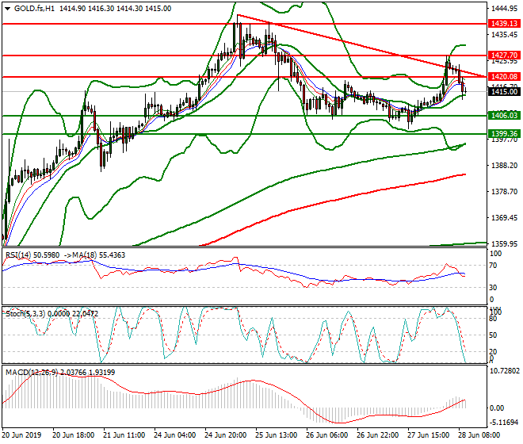Click the 1359.95 price scale value
Viewport: 523px width, 444px height.
tap(504, 243)
